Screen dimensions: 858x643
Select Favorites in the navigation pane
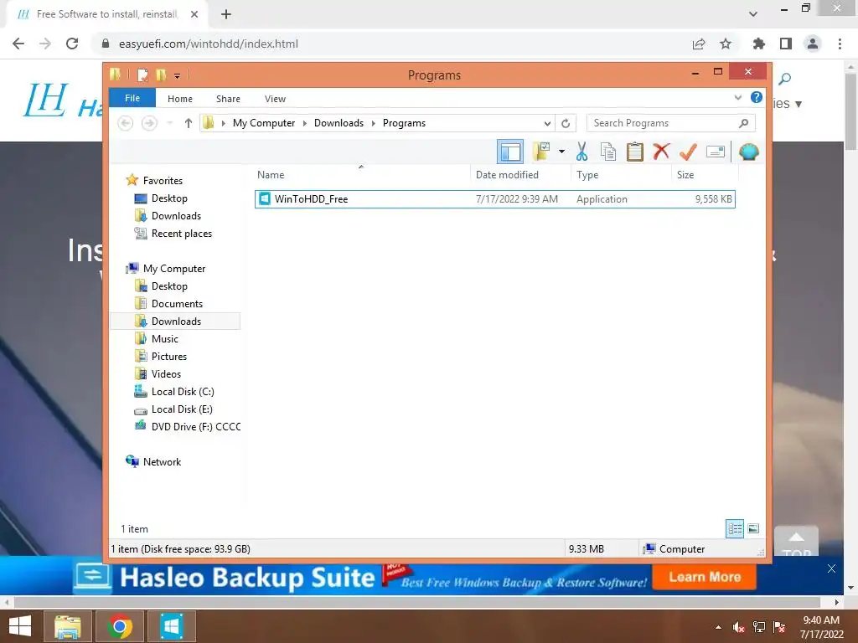pos(163,181)
